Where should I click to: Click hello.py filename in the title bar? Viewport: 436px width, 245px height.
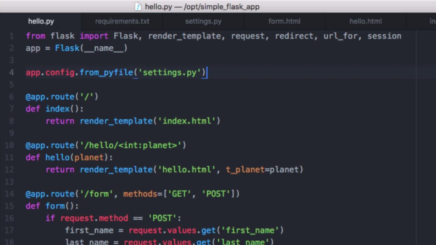tap(158, 7)
